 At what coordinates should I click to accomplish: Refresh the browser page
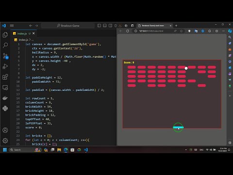pos(128,31)
